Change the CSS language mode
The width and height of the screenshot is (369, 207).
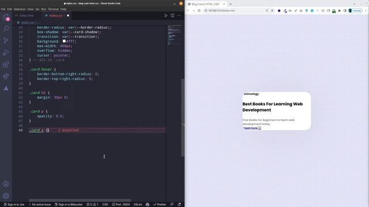point(105,205)
